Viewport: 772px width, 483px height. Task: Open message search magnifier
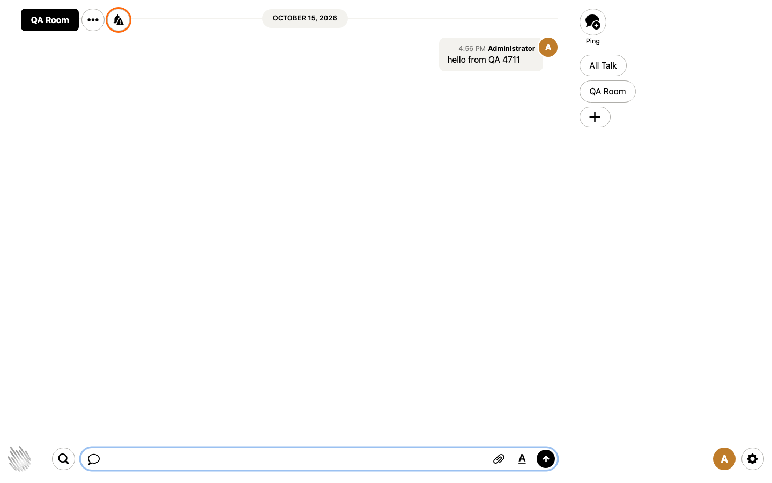point(63,459)
